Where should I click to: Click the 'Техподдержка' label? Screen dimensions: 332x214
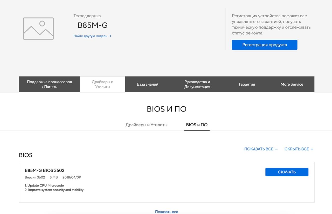(87, 16)
